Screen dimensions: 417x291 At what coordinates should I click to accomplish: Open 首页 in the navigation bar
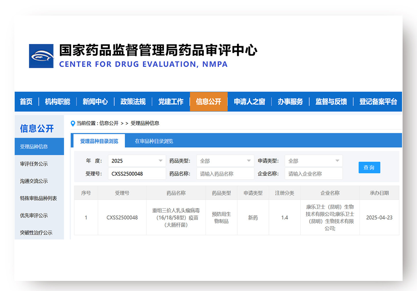click(26, 102)
